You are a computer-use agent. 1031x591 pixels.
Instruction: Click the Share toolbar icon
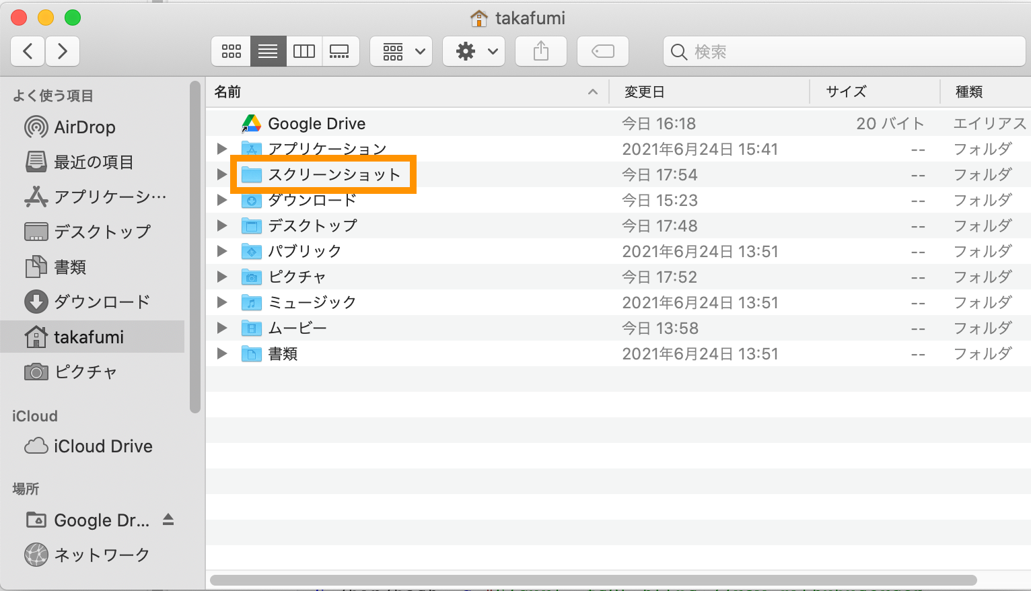coord(541,51)
